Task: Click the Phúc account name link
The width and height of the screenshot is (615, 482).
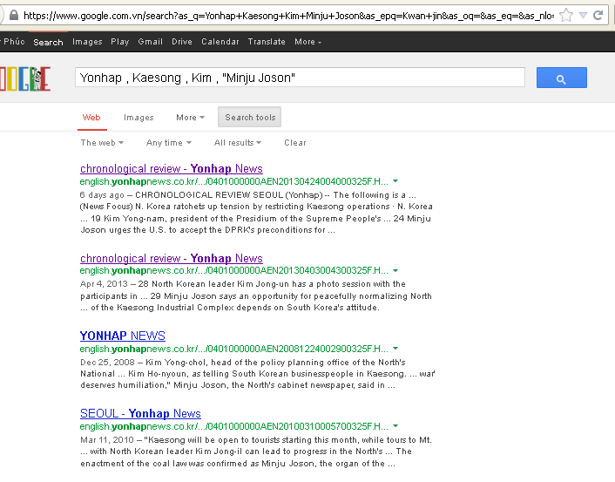Action: click(x=14, y=42)
